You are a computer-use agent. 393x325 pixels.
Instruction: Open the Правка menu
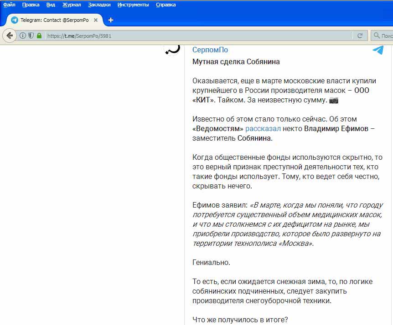tap(31, 5)
